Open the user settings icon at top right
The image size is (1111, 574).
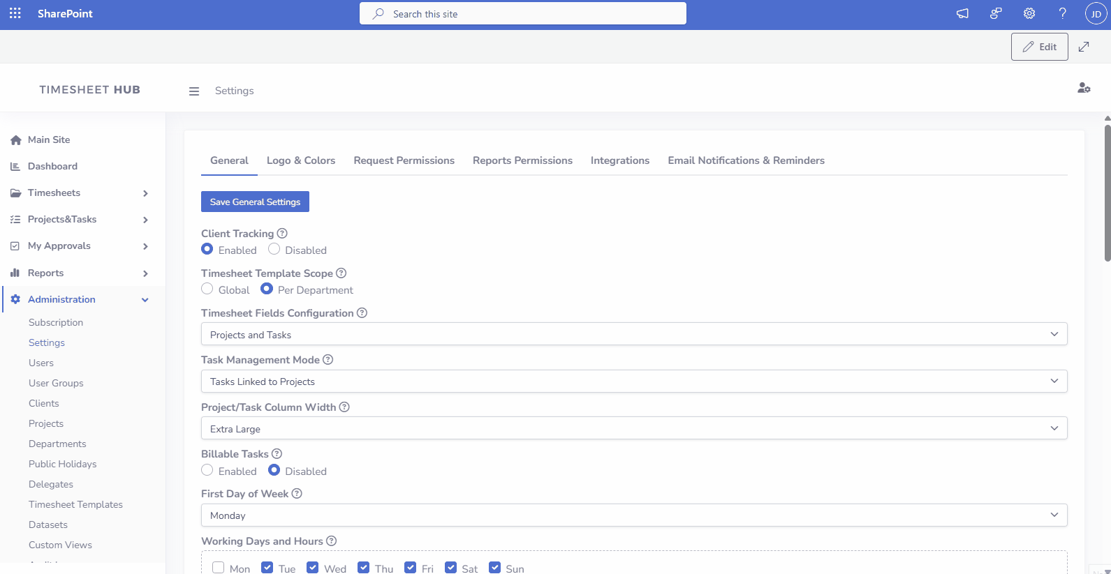[1083, 88]
